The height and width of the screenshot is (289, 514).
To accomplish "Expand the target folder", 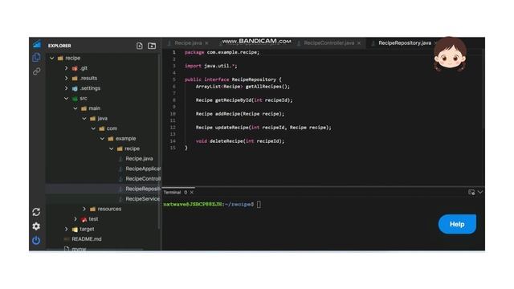I will pyautogui.click(x=66, y=229).
